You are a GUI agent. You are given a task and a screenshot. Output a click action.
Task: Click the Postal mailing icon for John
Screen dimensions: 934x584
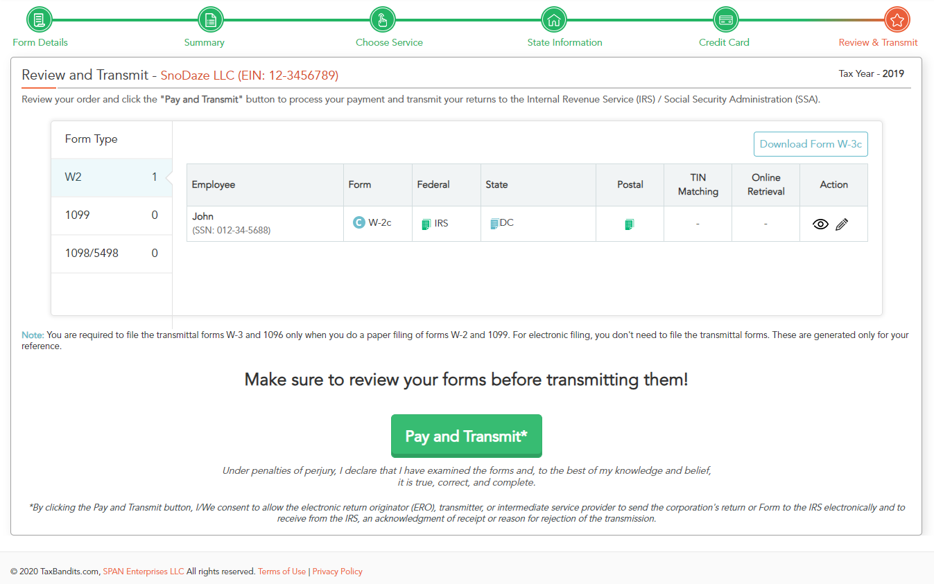(629, 224)
